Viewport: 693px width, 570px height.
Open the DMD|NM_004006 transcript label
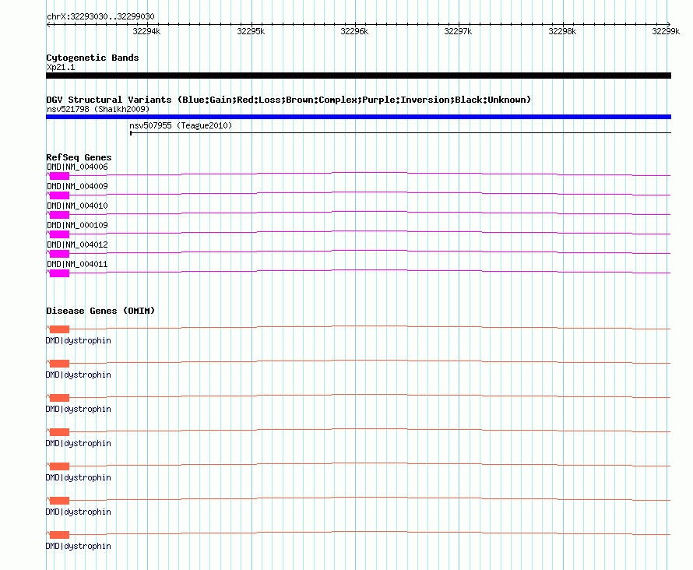coord(77,167)
